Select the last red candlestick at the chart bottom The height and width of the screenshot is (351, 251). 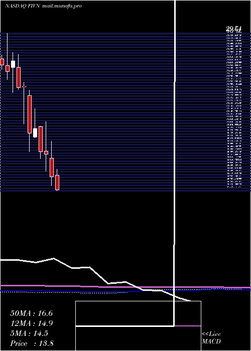[57, 183]
